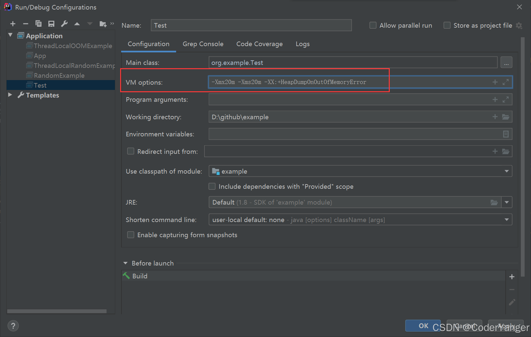531x337 pixels.
Task: Click the configuration tree horizontal scrollbar
Action: coord(57,311)
